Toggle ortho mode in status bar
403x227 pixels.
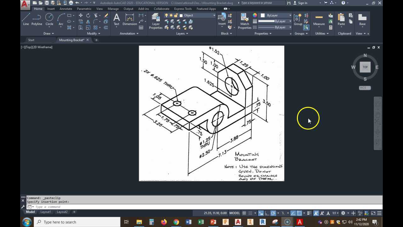tap(266, 213)
